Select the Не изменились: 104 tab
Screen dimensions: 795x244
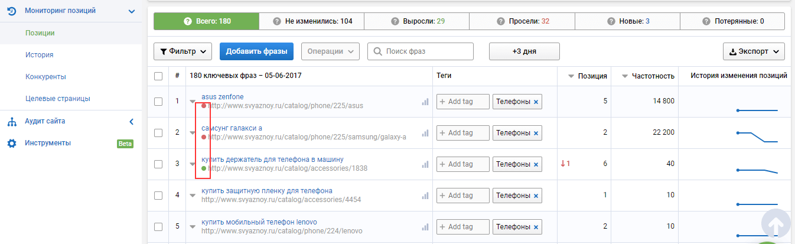coord(312,21)
